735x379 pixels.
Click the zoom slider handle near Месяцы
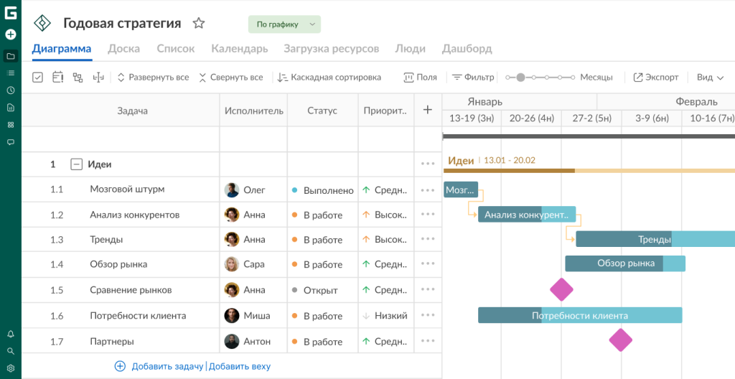520,78
